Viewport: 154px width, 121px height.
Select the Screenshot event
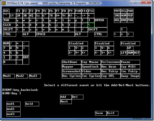click(71, 72)
